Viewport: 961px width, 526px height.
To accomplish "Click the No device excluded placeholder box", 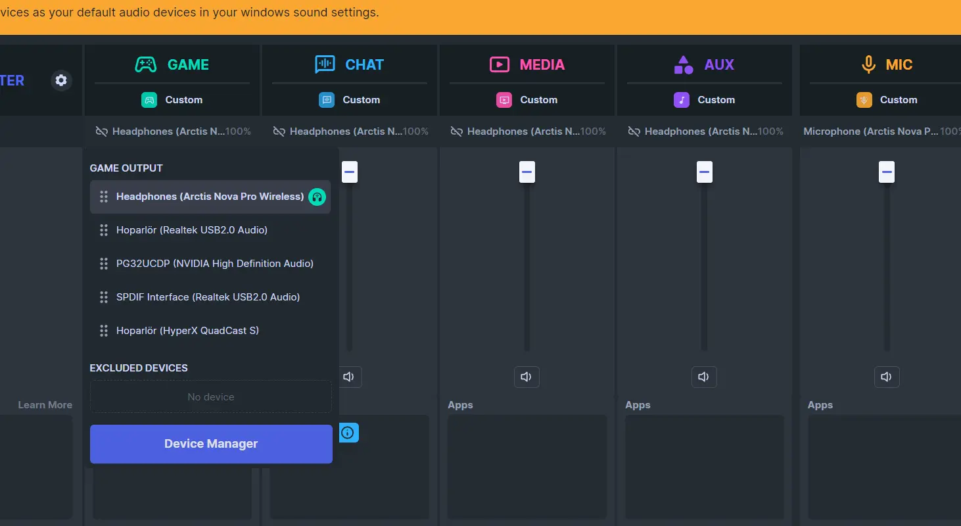I will 211,397.
